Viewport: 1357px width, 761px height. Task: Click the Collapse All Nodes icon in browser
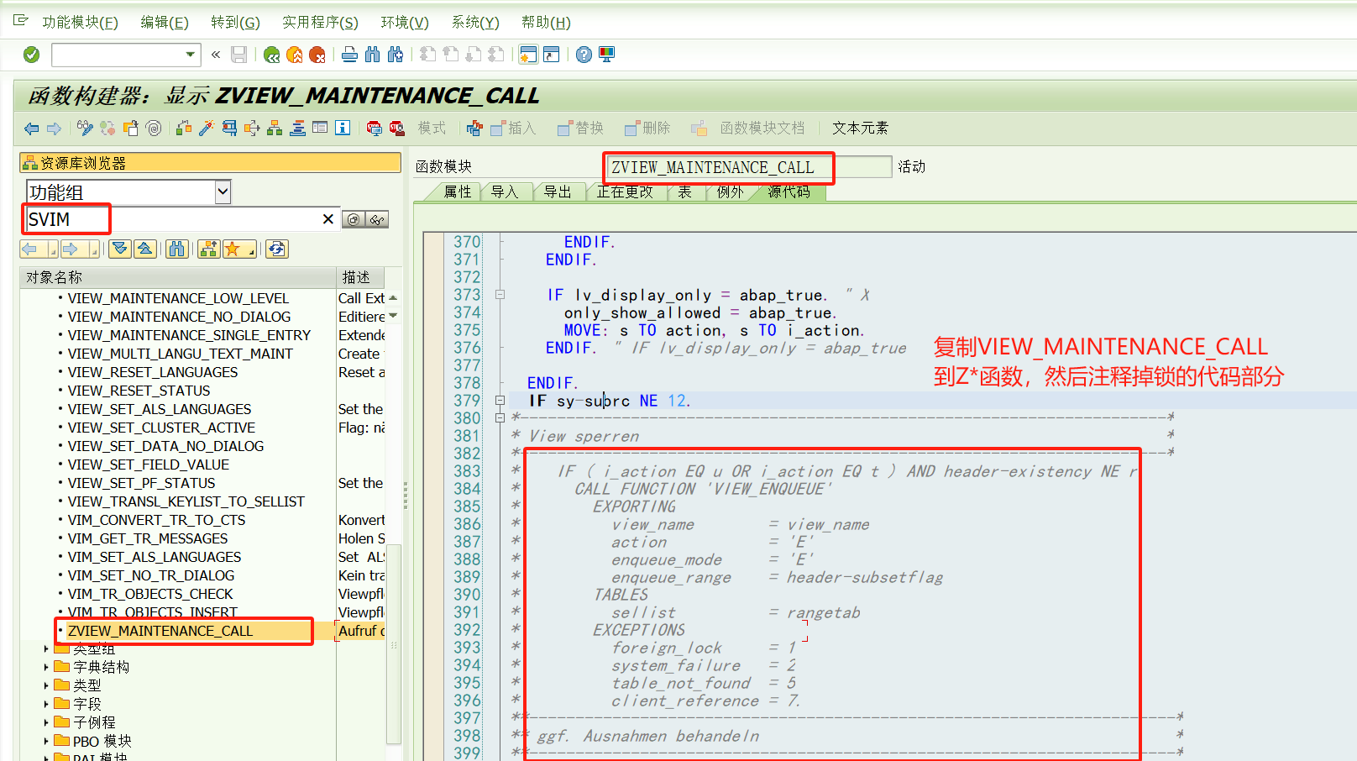click(x=144, y=249)
